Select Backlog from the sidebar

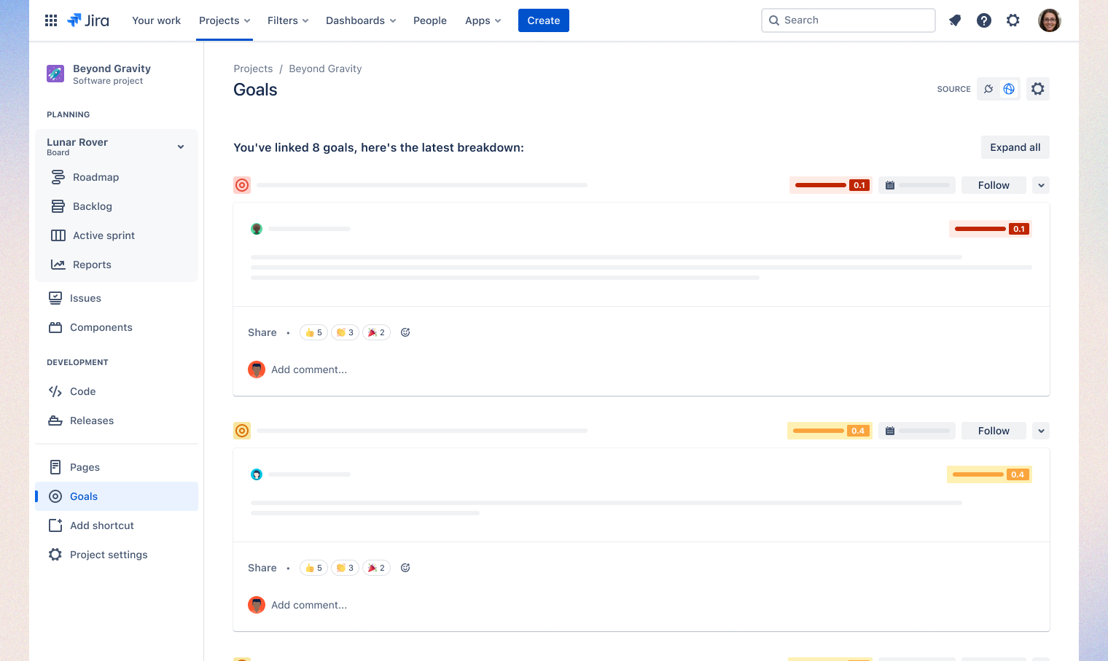[x=91, y=206]
